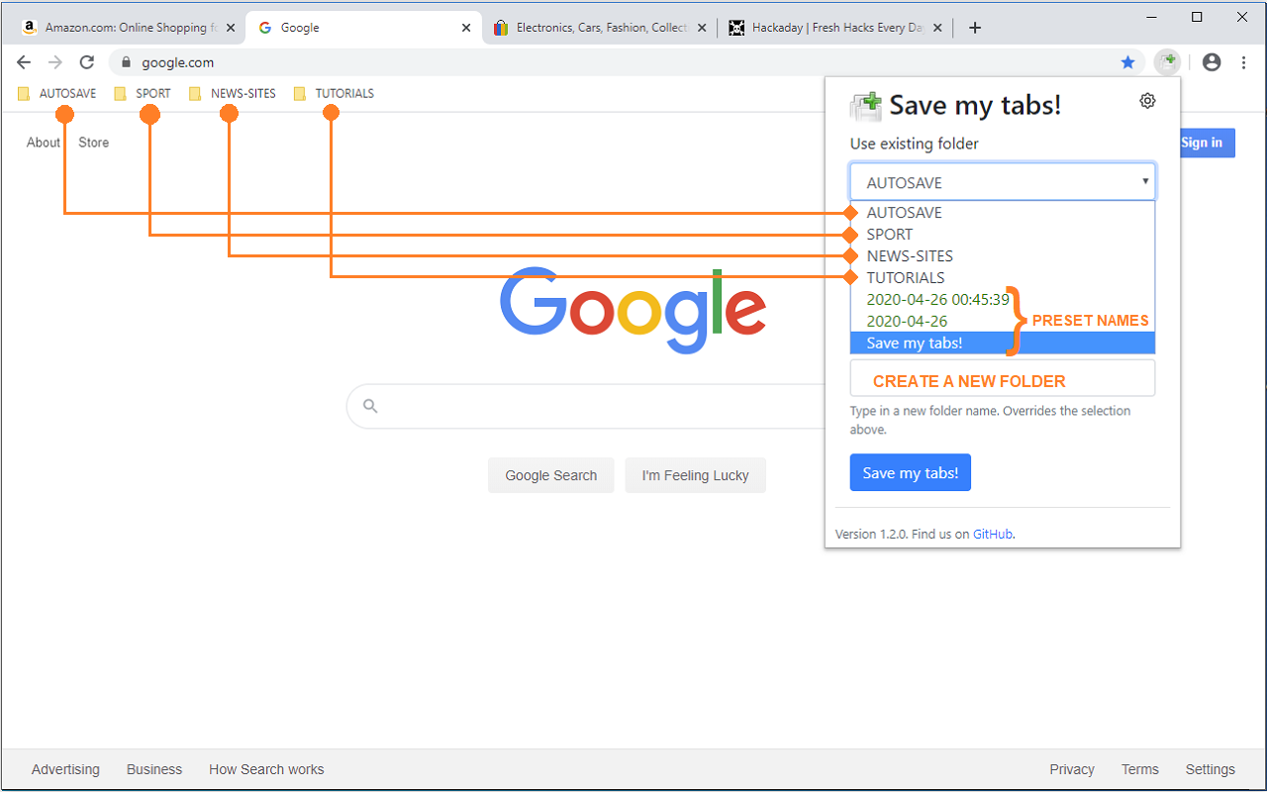This screenshot has height=792, width=1267.
Task: Open a new tab with the plus button
Action: 975,28
